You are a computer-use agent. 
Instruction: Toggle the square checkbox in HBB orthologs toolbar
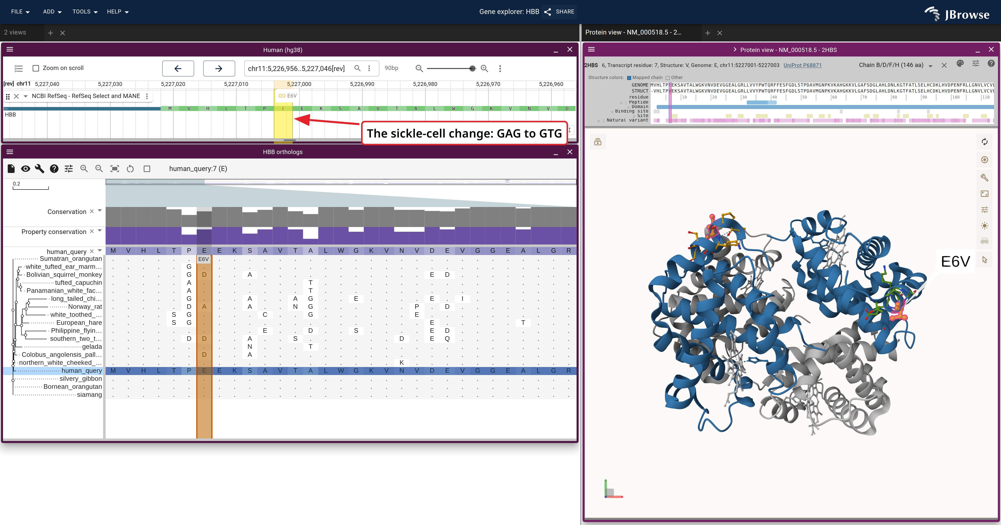pos(147,168)
